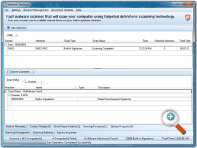Screen dimensions: 197x148
Task: Collapse the Scan Status No Malware Found group
Action: [x=6, y=91]
